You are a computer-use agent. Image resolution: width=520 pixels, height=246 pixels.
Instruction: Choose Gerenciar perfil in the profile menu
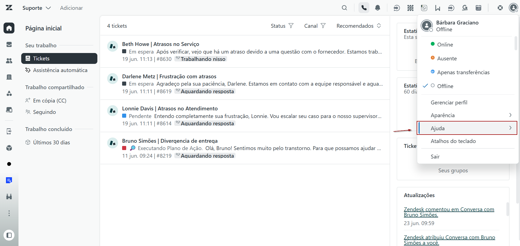pos(449,102)
